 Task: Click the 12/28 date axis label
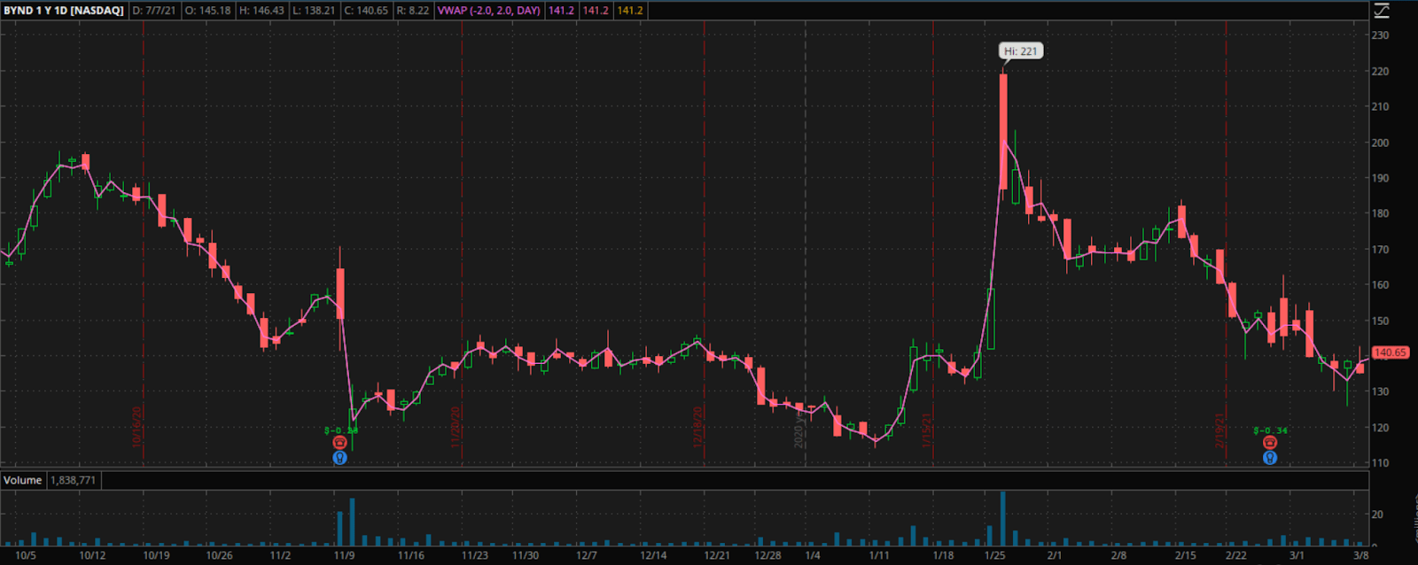(767, 555)
